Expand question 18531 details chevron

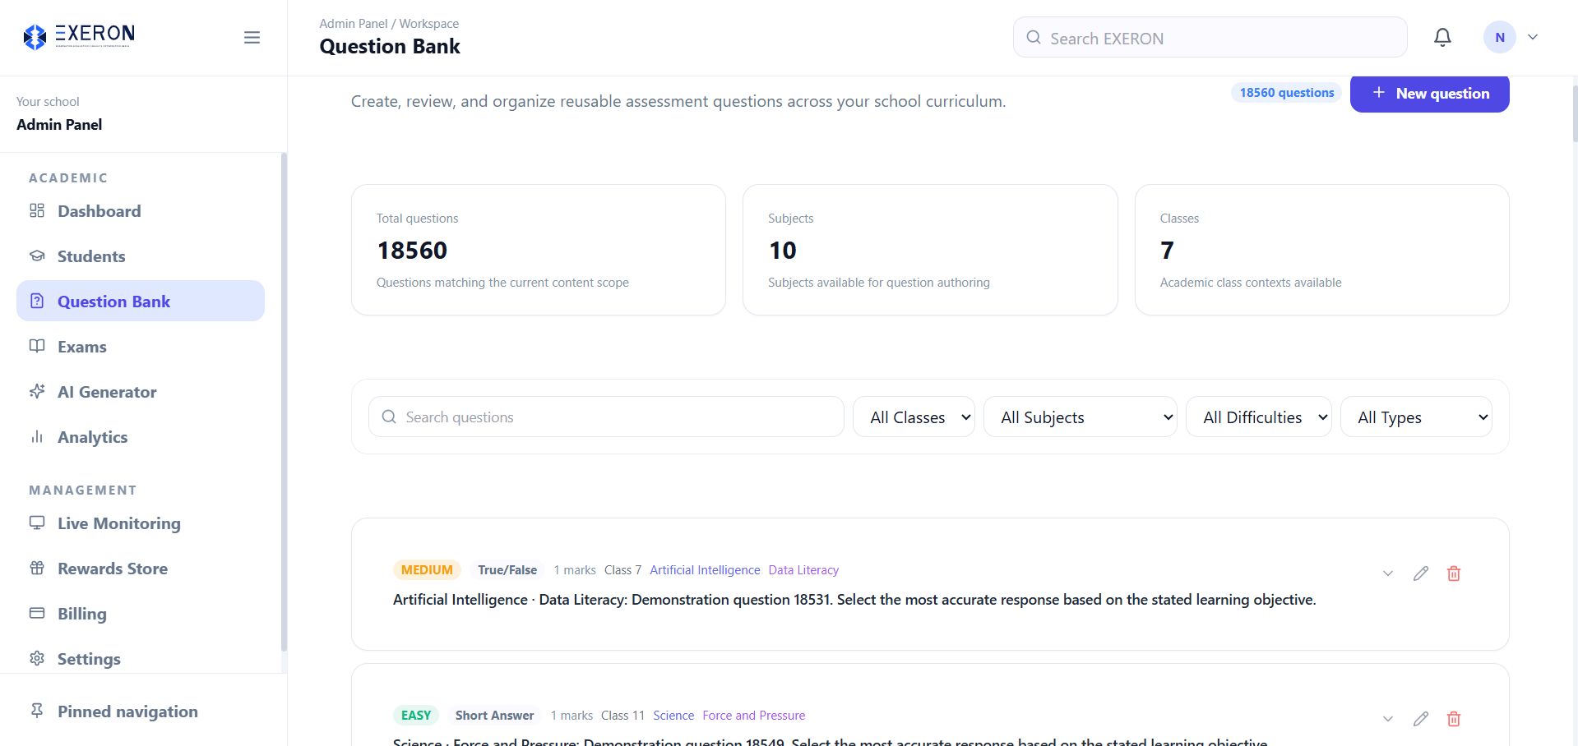1388,573
